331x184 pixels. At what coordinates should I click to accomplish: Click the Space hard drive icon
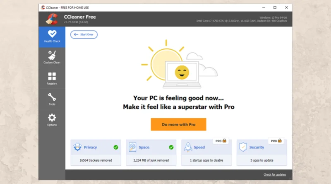tap(132, 147)
